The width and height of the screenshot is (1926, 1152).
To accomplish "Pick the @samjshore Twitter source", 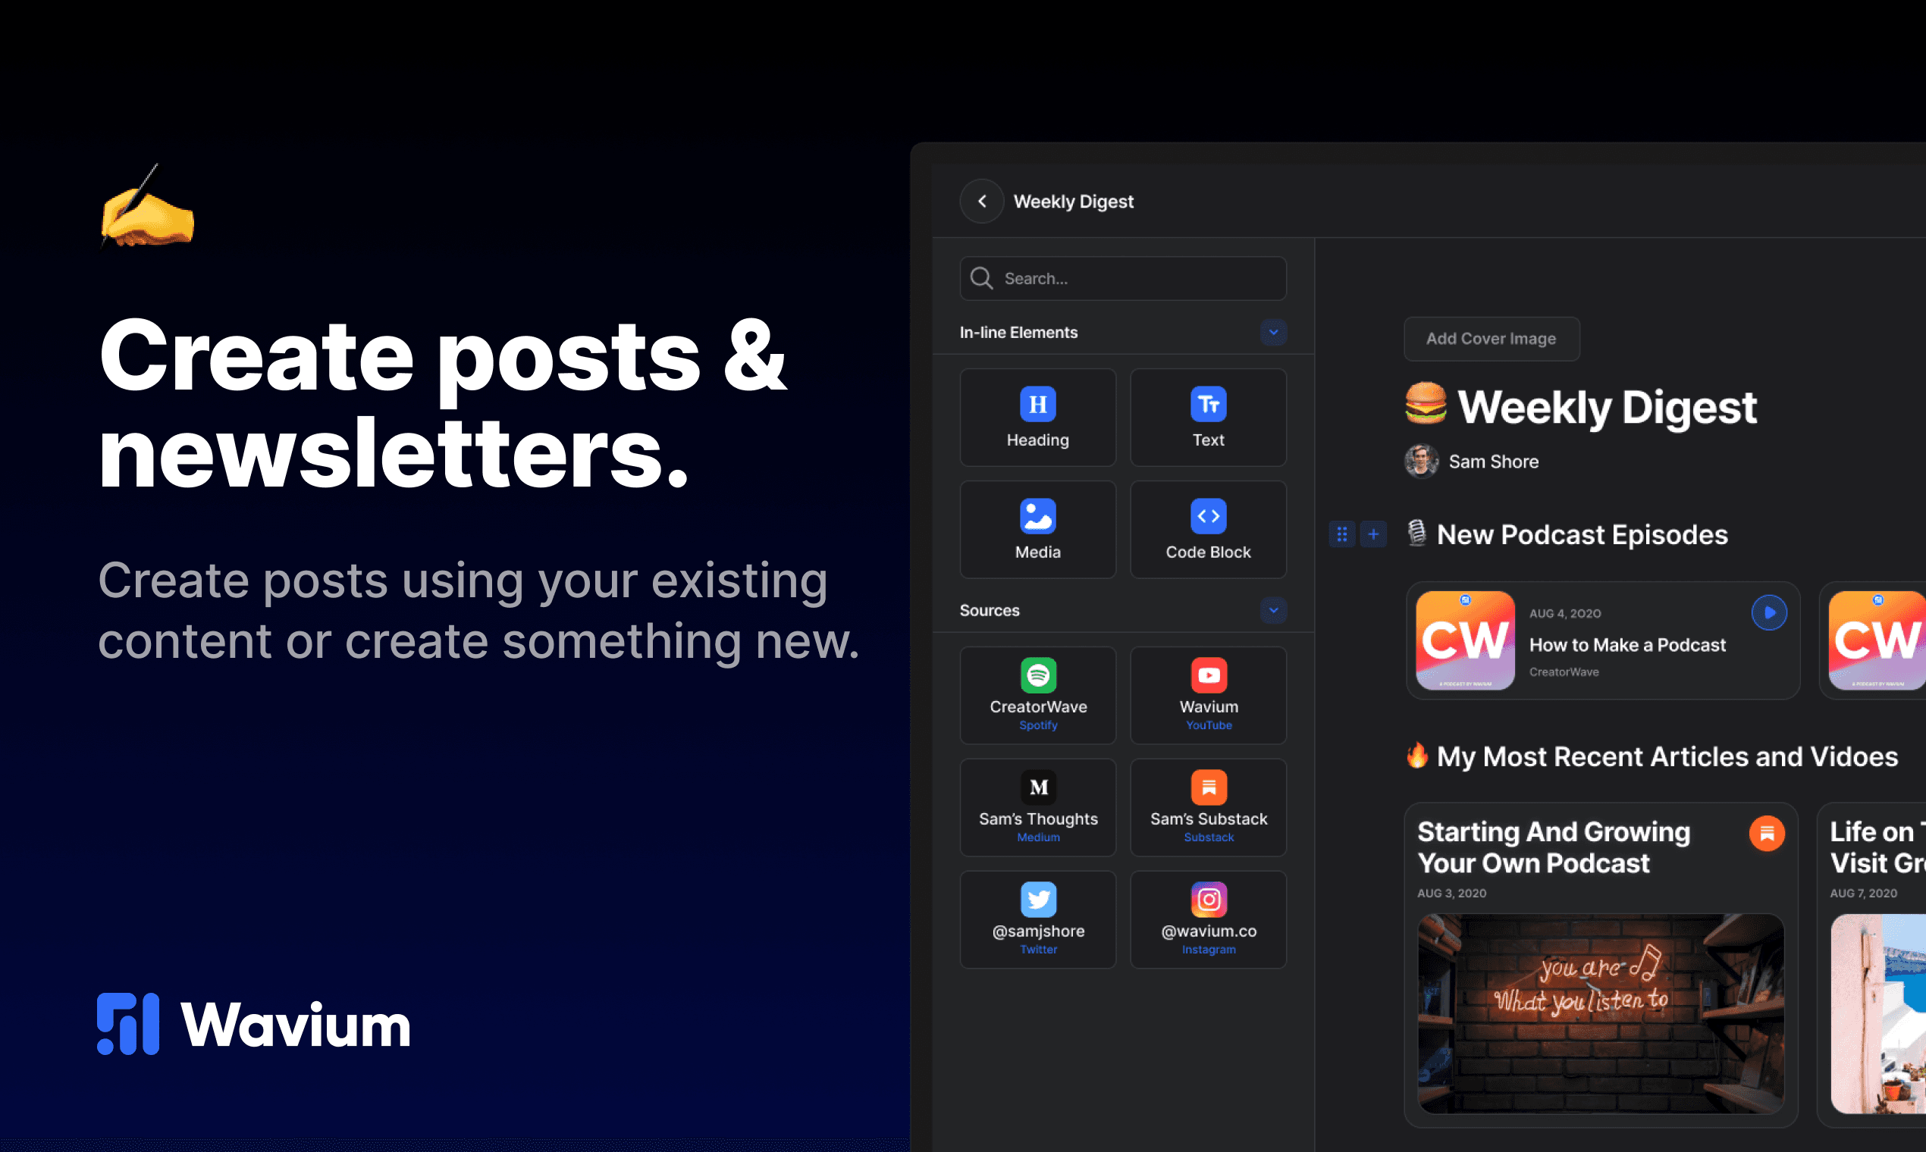I will click(1037, 919).
